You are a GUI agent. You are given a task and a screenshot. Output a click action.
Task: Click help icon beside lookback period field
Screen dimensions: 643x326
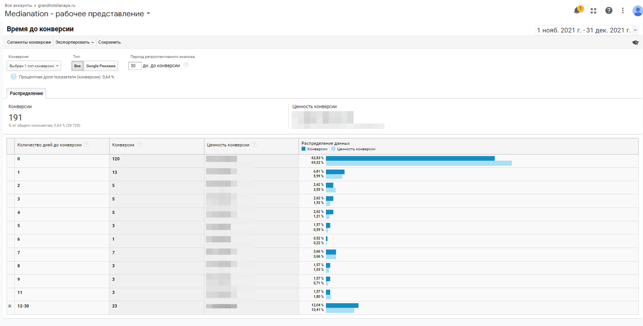click(186, 65)
